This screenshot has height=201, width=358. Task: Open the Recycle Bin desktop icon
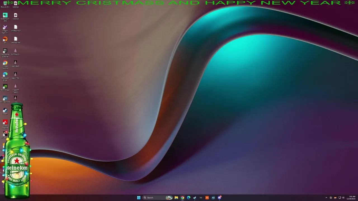(x=5, y=4)
